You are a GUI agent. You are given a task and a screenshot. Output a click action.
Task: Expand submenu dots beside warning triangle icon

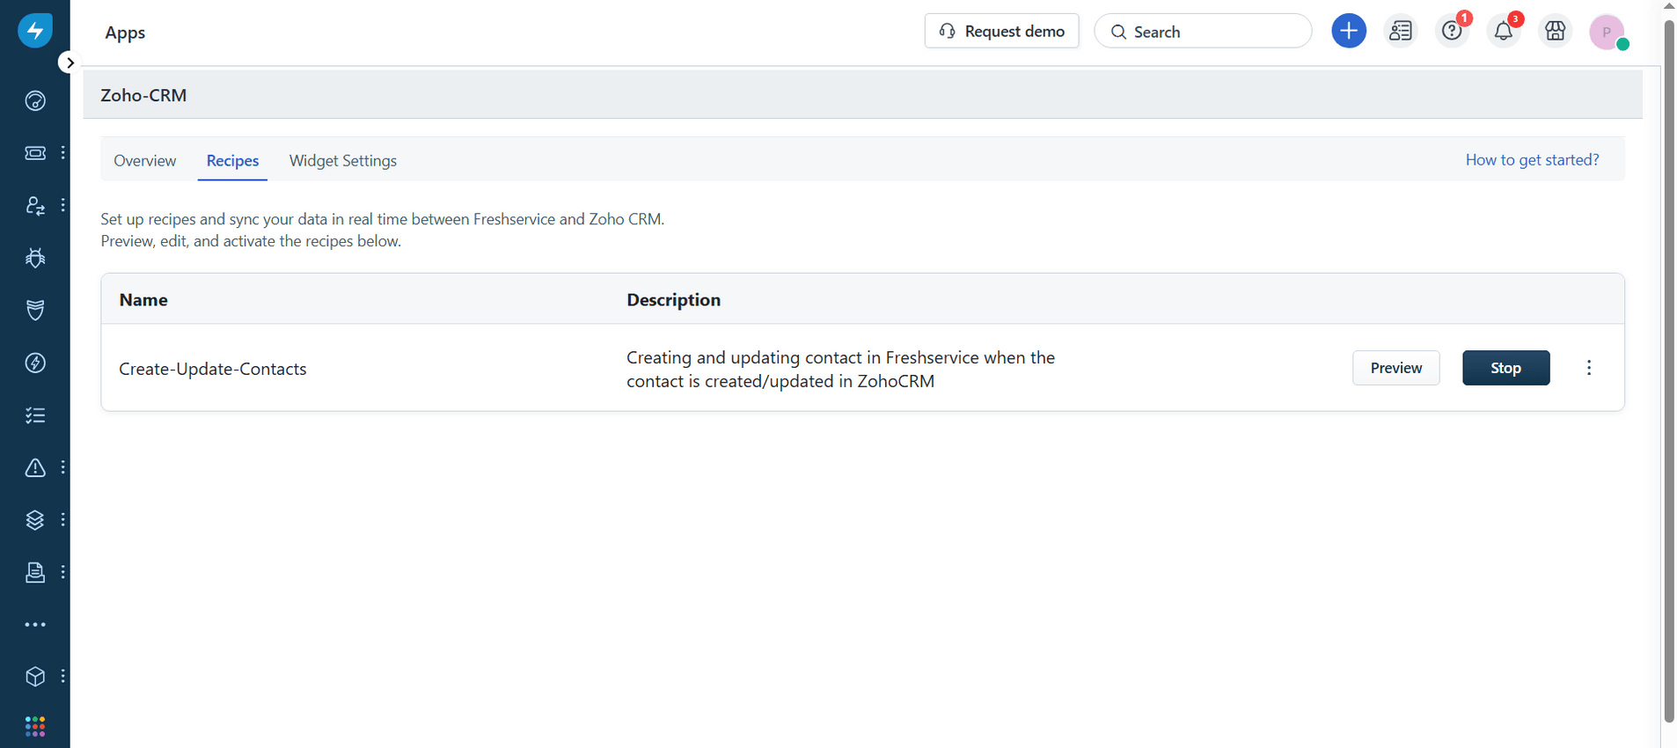(x=63, y=467)
